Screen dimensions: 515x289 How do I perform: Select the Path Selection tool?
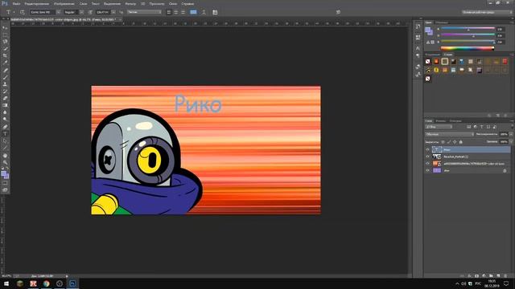pos(5,141)
